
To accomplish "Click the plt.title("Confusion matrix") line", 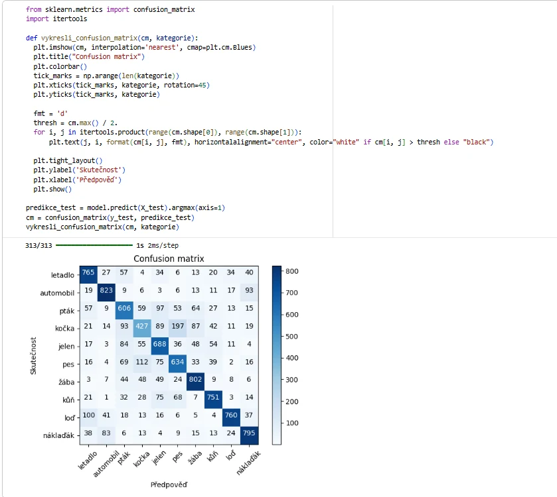I will [x=89, y=57].
